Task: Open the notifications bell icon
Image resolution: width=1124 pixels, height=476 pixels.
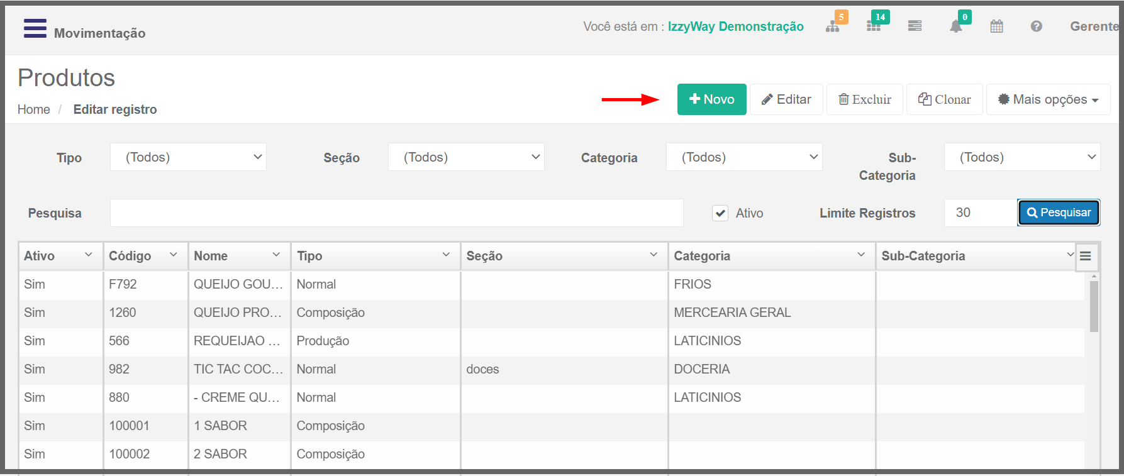Action: (956, 26)
